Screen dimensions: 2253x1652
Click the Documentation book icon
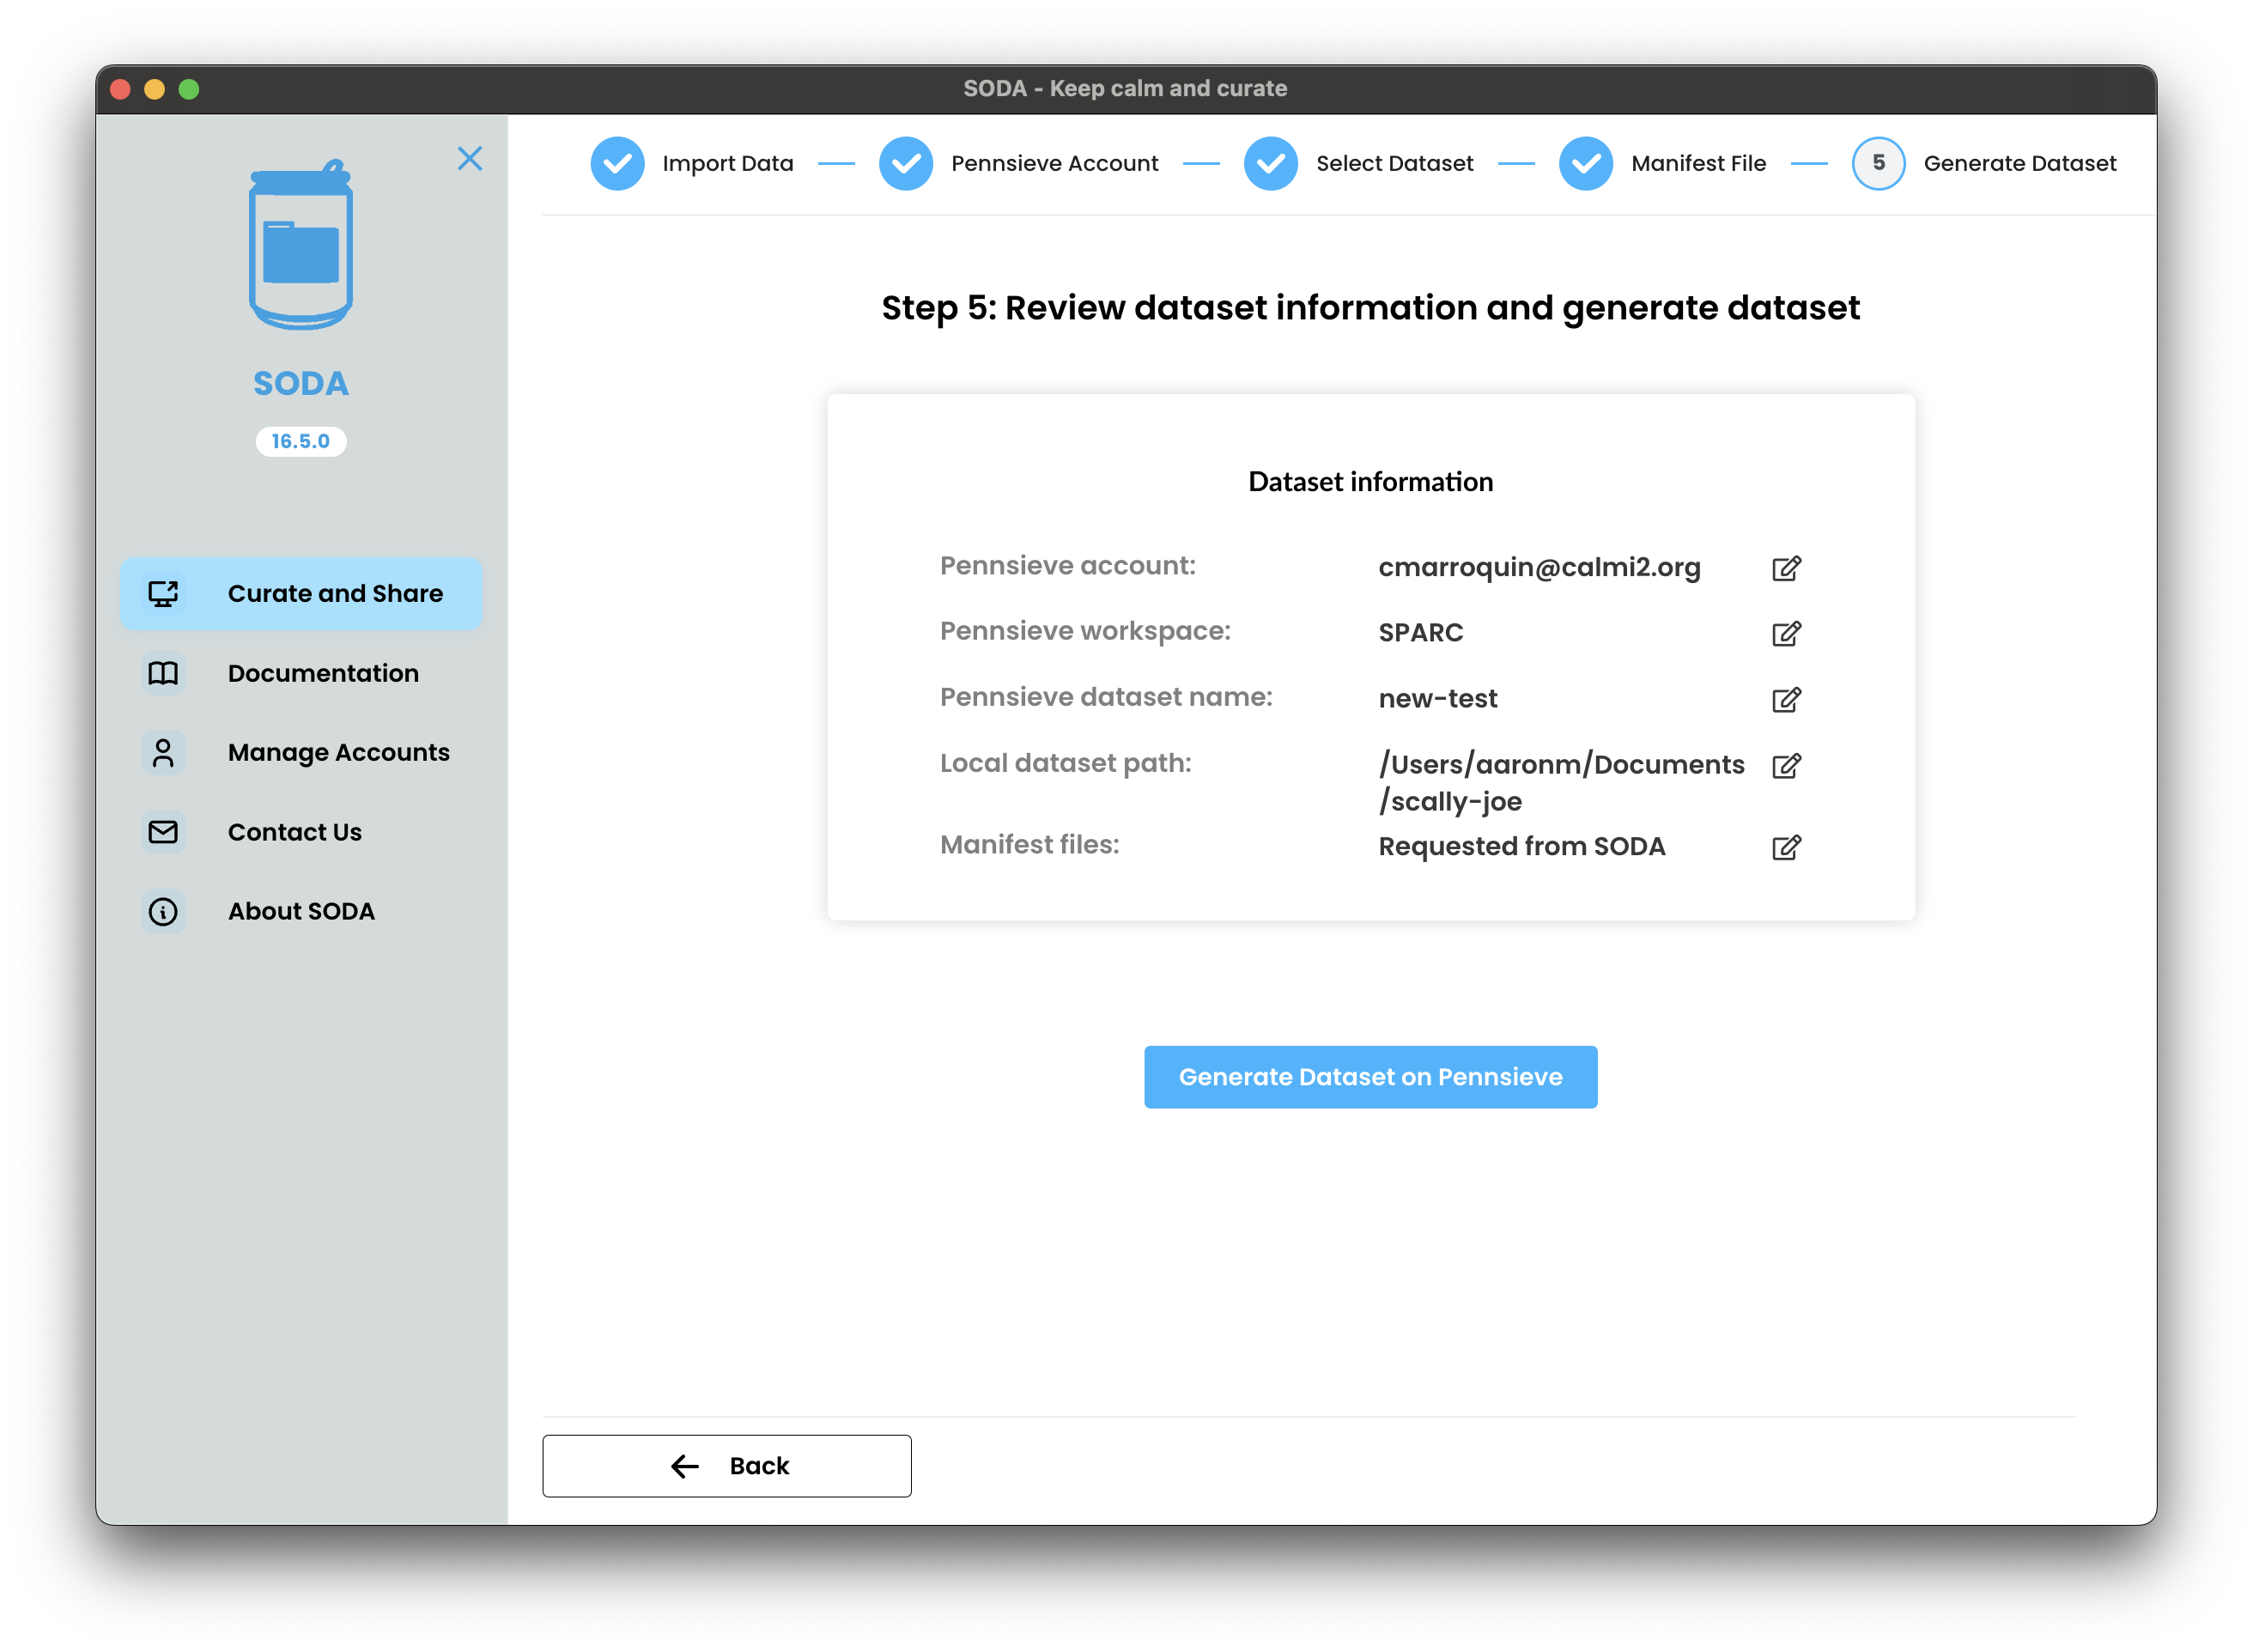[163, 673]
